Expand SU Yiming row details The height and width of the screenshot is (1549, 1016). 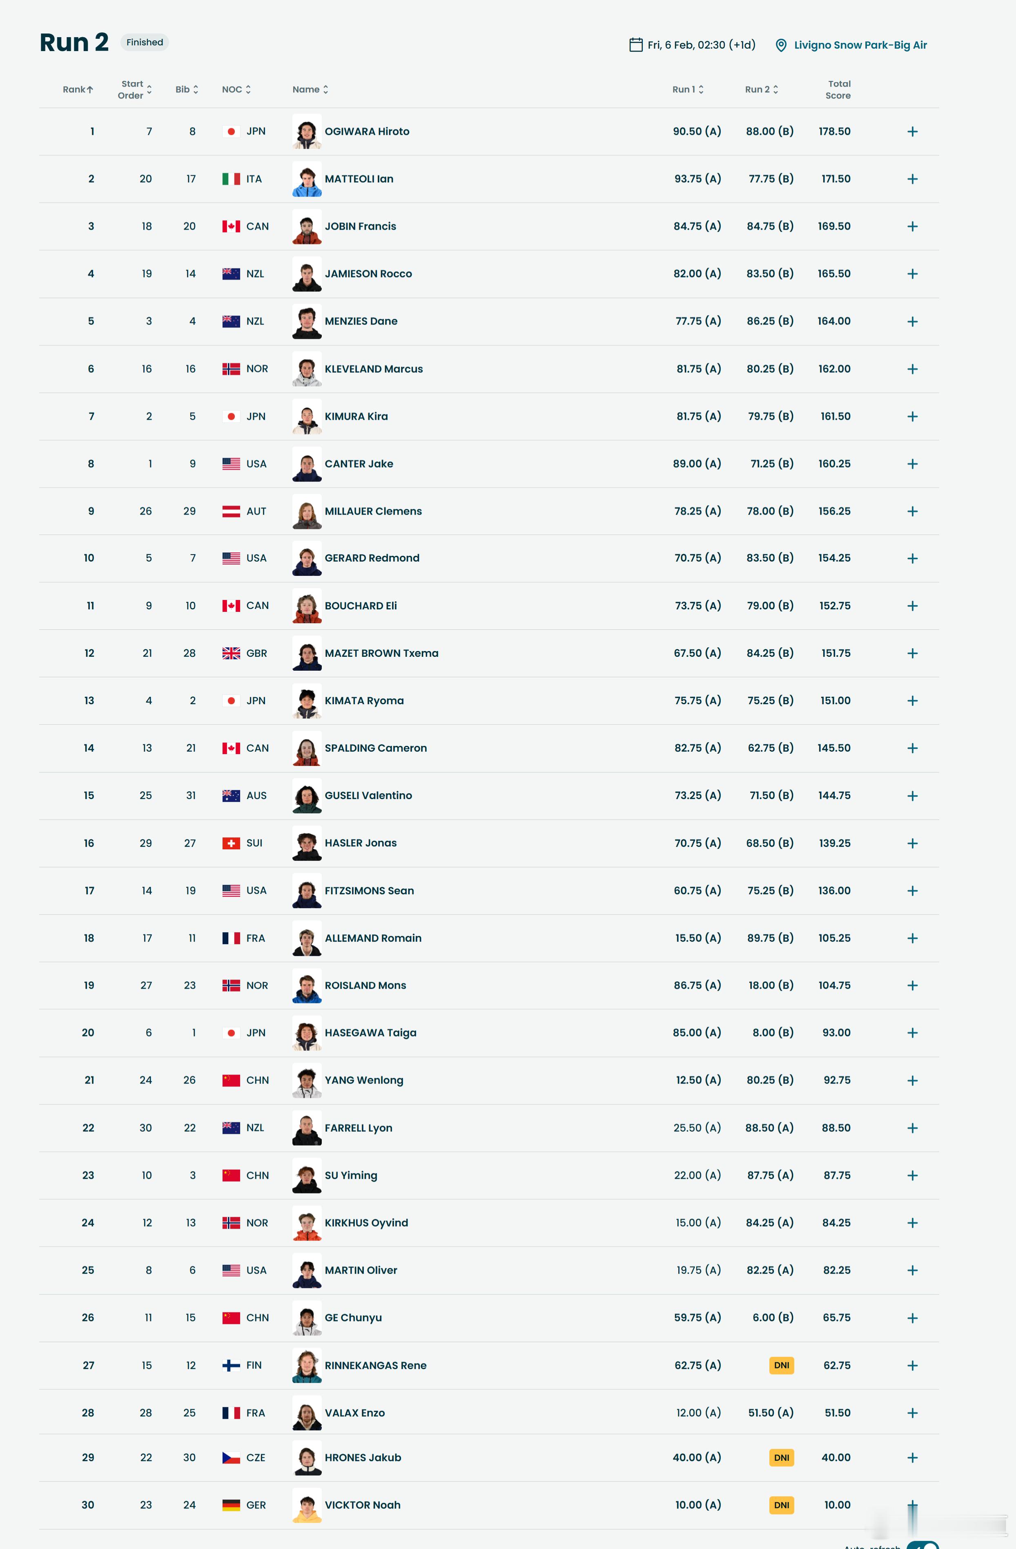click(x=912, y=1175)
